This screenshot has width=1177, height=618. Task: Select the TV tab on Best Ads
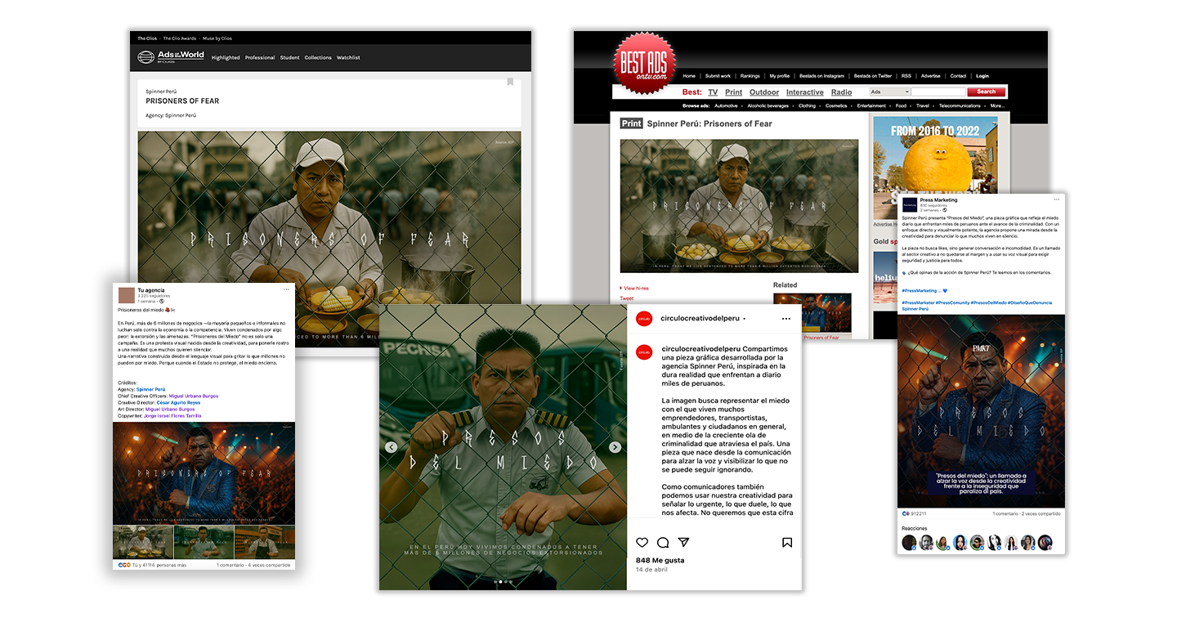pos(713,92)
